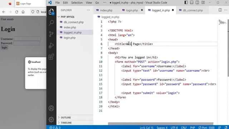The height and width of the screenshot is (129, 229).
Task: Open the Edit menu
Action: 65,3
